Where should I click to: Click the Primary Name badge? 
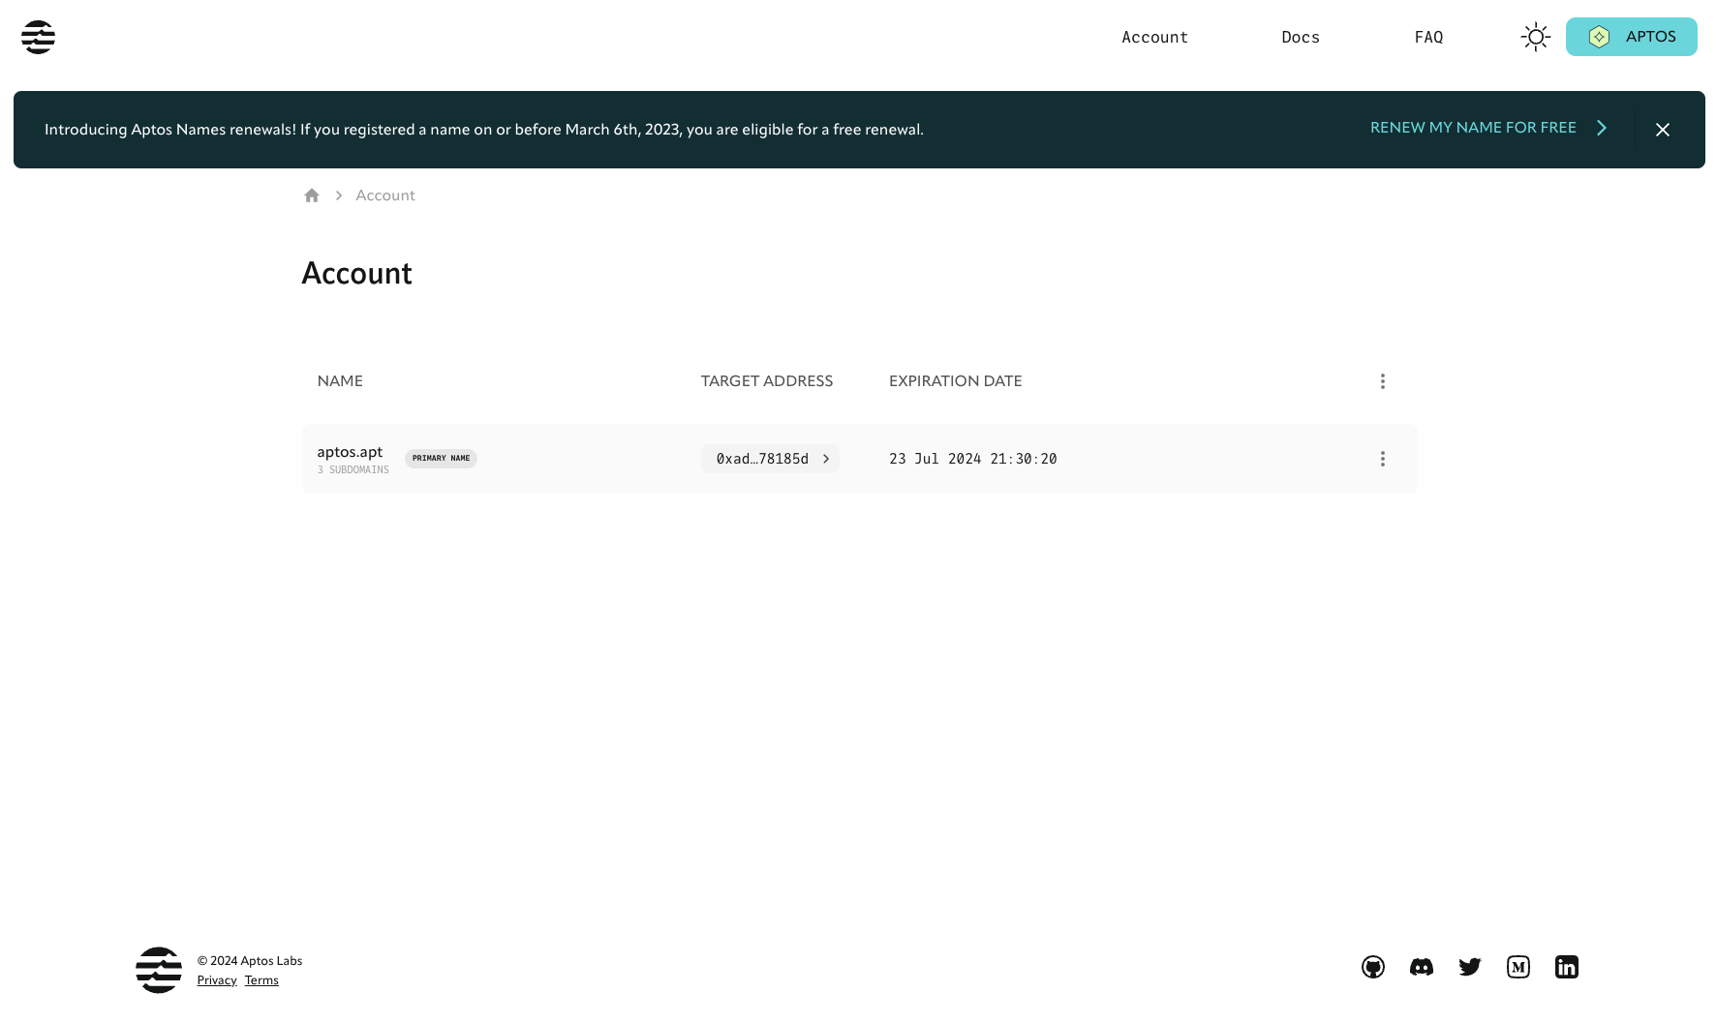441,459
